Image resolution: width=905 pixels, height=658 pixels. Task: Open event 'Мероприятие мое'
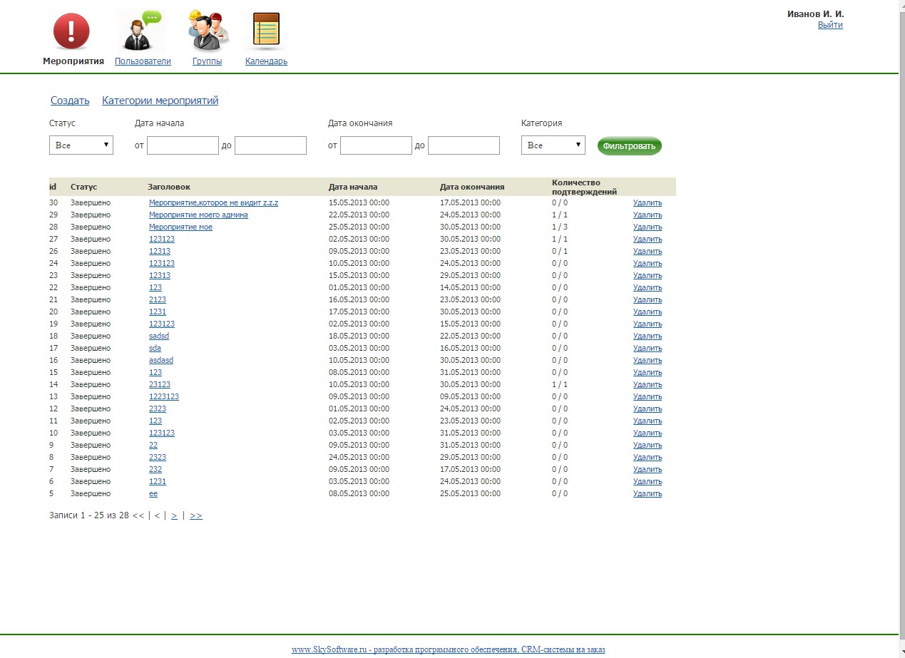click(180, 227)
